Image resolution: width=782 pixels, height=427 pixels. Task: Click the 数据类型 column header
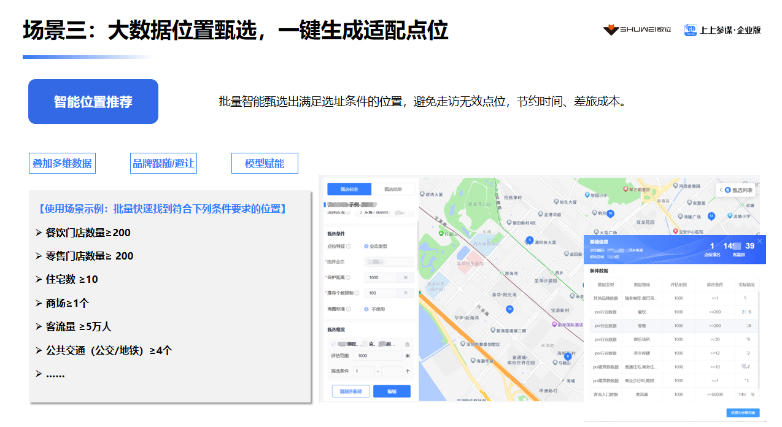(605, 284)
